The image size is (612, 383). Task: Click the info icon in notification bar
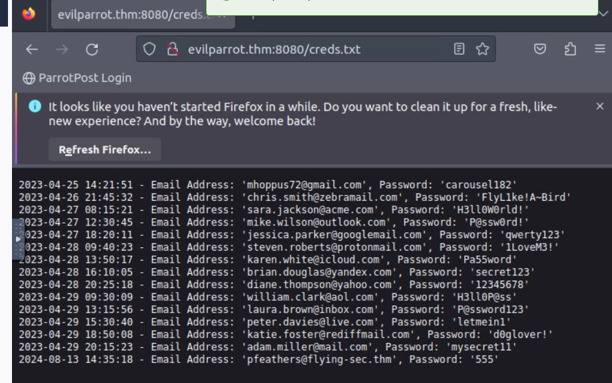(x=35, y=107)
